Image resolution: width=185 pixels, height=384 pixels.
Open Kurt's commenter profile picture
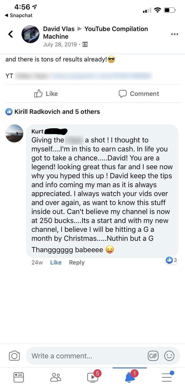pos(14,133)
